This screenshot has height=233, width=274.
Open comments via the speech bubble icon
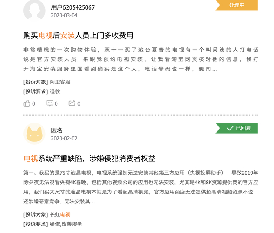click(x=50, y=103)
